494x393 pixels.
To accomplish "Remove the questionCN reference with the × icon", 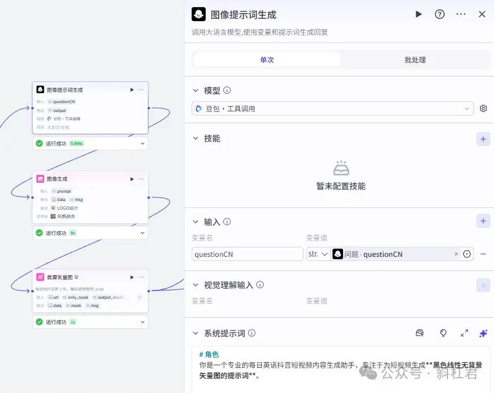I will coord(457,254).
